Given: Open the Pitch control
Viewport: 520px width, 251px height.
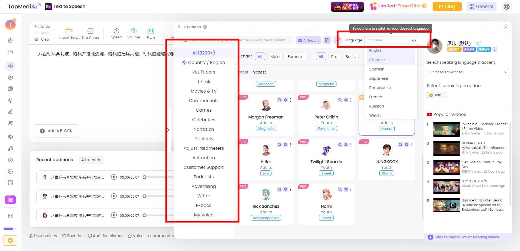Looking at the screenshot, I should coord(151,33).
